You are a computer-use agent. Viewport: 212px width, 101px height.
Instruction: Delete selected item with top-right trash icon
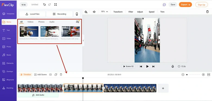pos(207,12)
